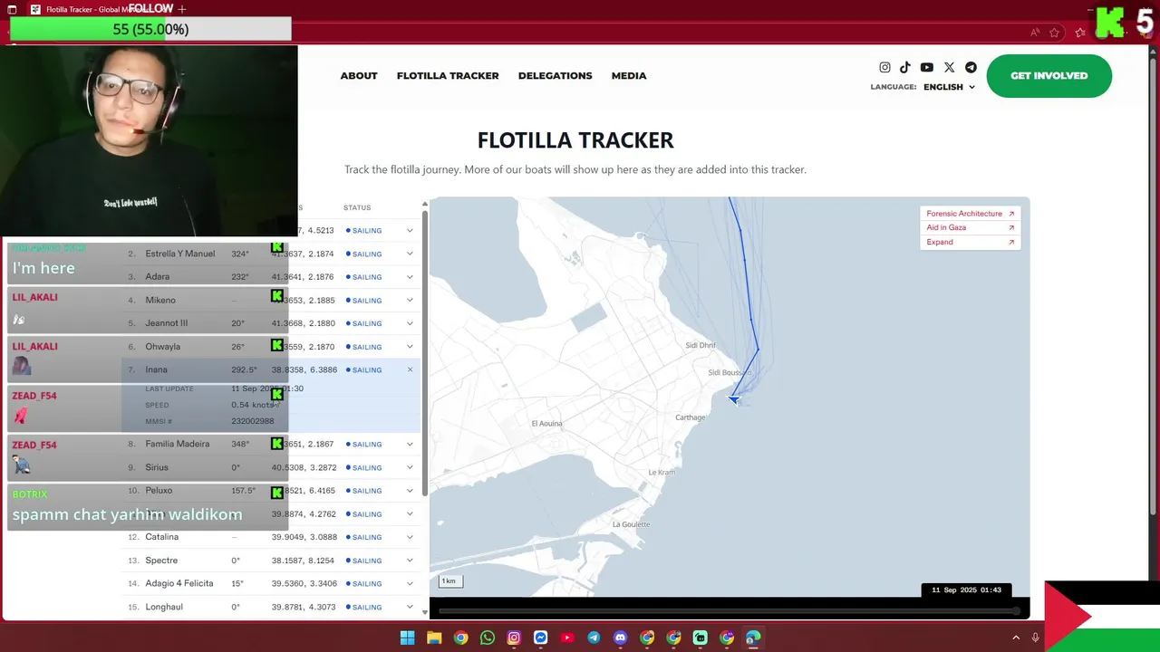Open the Delegations menu item
Image resolution: width=1160 pixels, height=652 pixels.
(x=555, y=76)
